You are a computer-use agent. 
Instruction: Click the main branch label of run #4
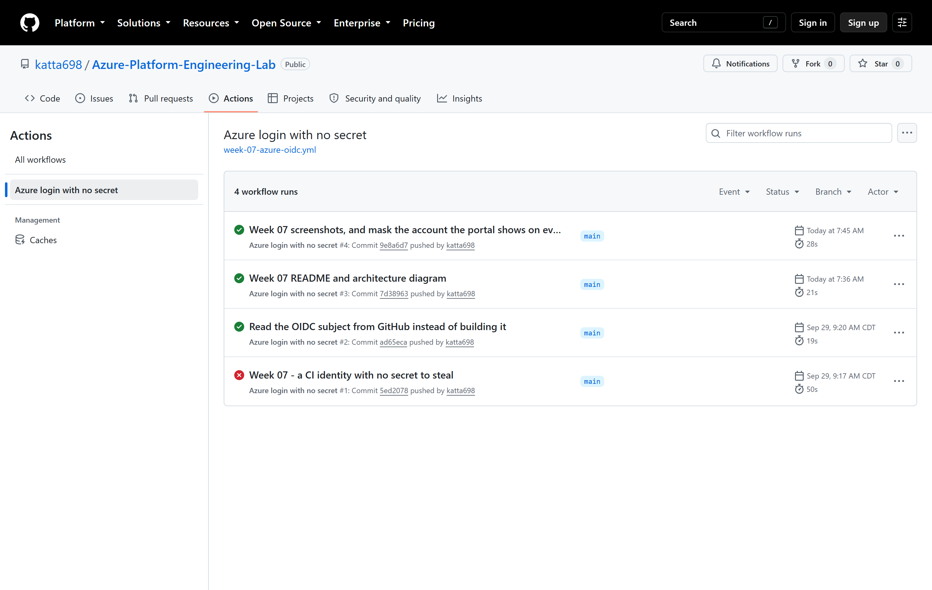point(592,236)
